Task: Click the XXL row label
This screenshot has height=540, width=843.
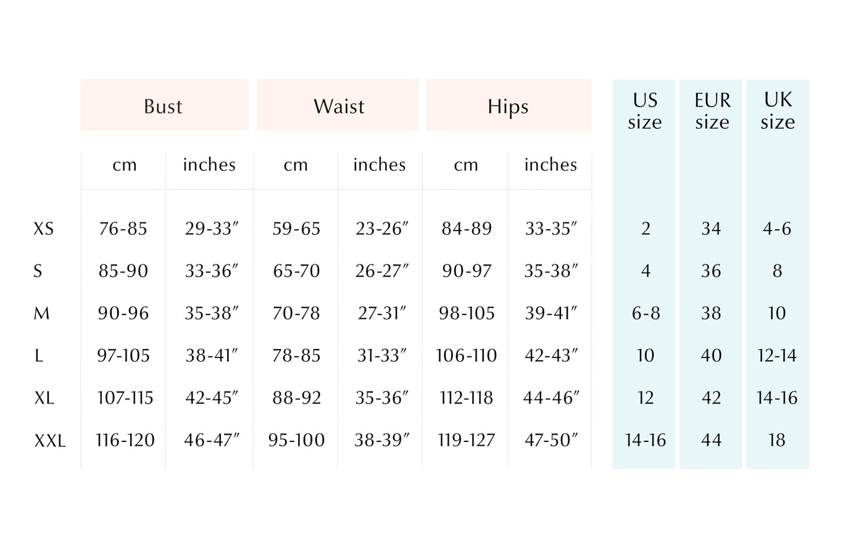Action: (x=49, y=441)
